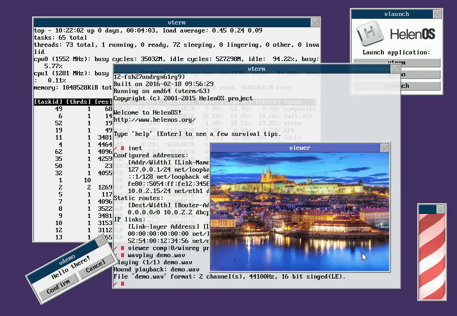Close the viewer window
This screenshot has width=457, height=316.
[384, 148]
